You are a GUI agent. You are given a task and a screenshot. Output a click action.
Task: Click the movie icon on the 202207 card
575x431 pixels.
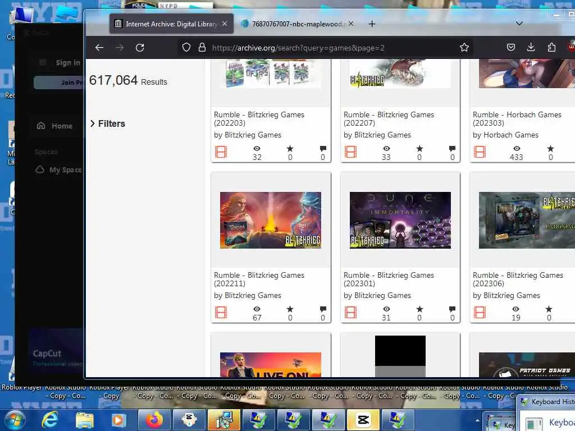[x=350, y=152]
